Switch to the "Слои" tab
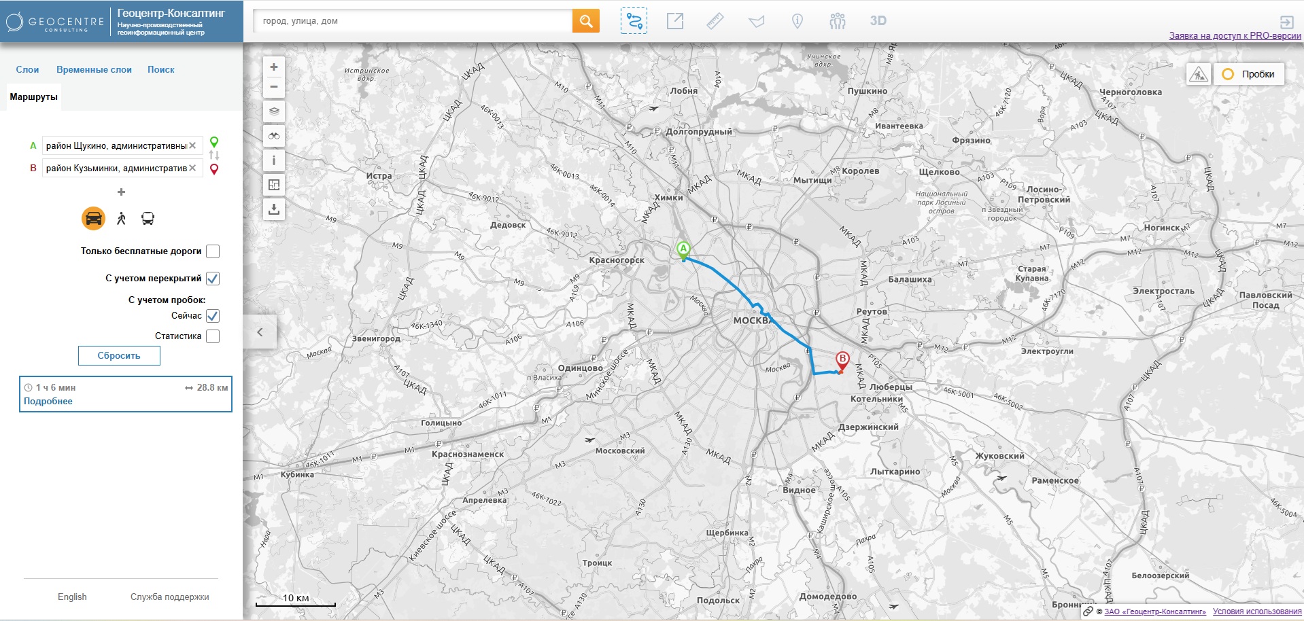This screenshot has width=1304, height=621. 27,69
